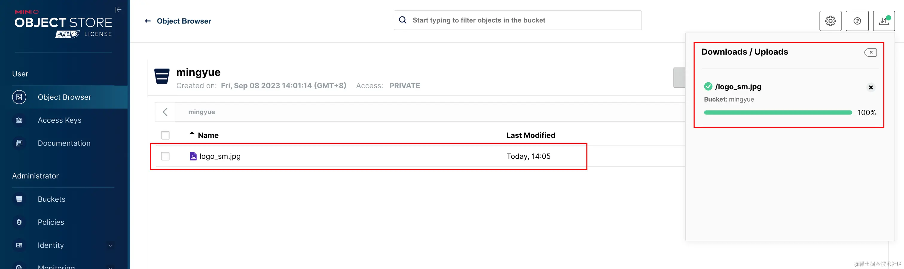904x269 pixels.
Task: Open the Documentation sidebar item
Action: point(64,143)
